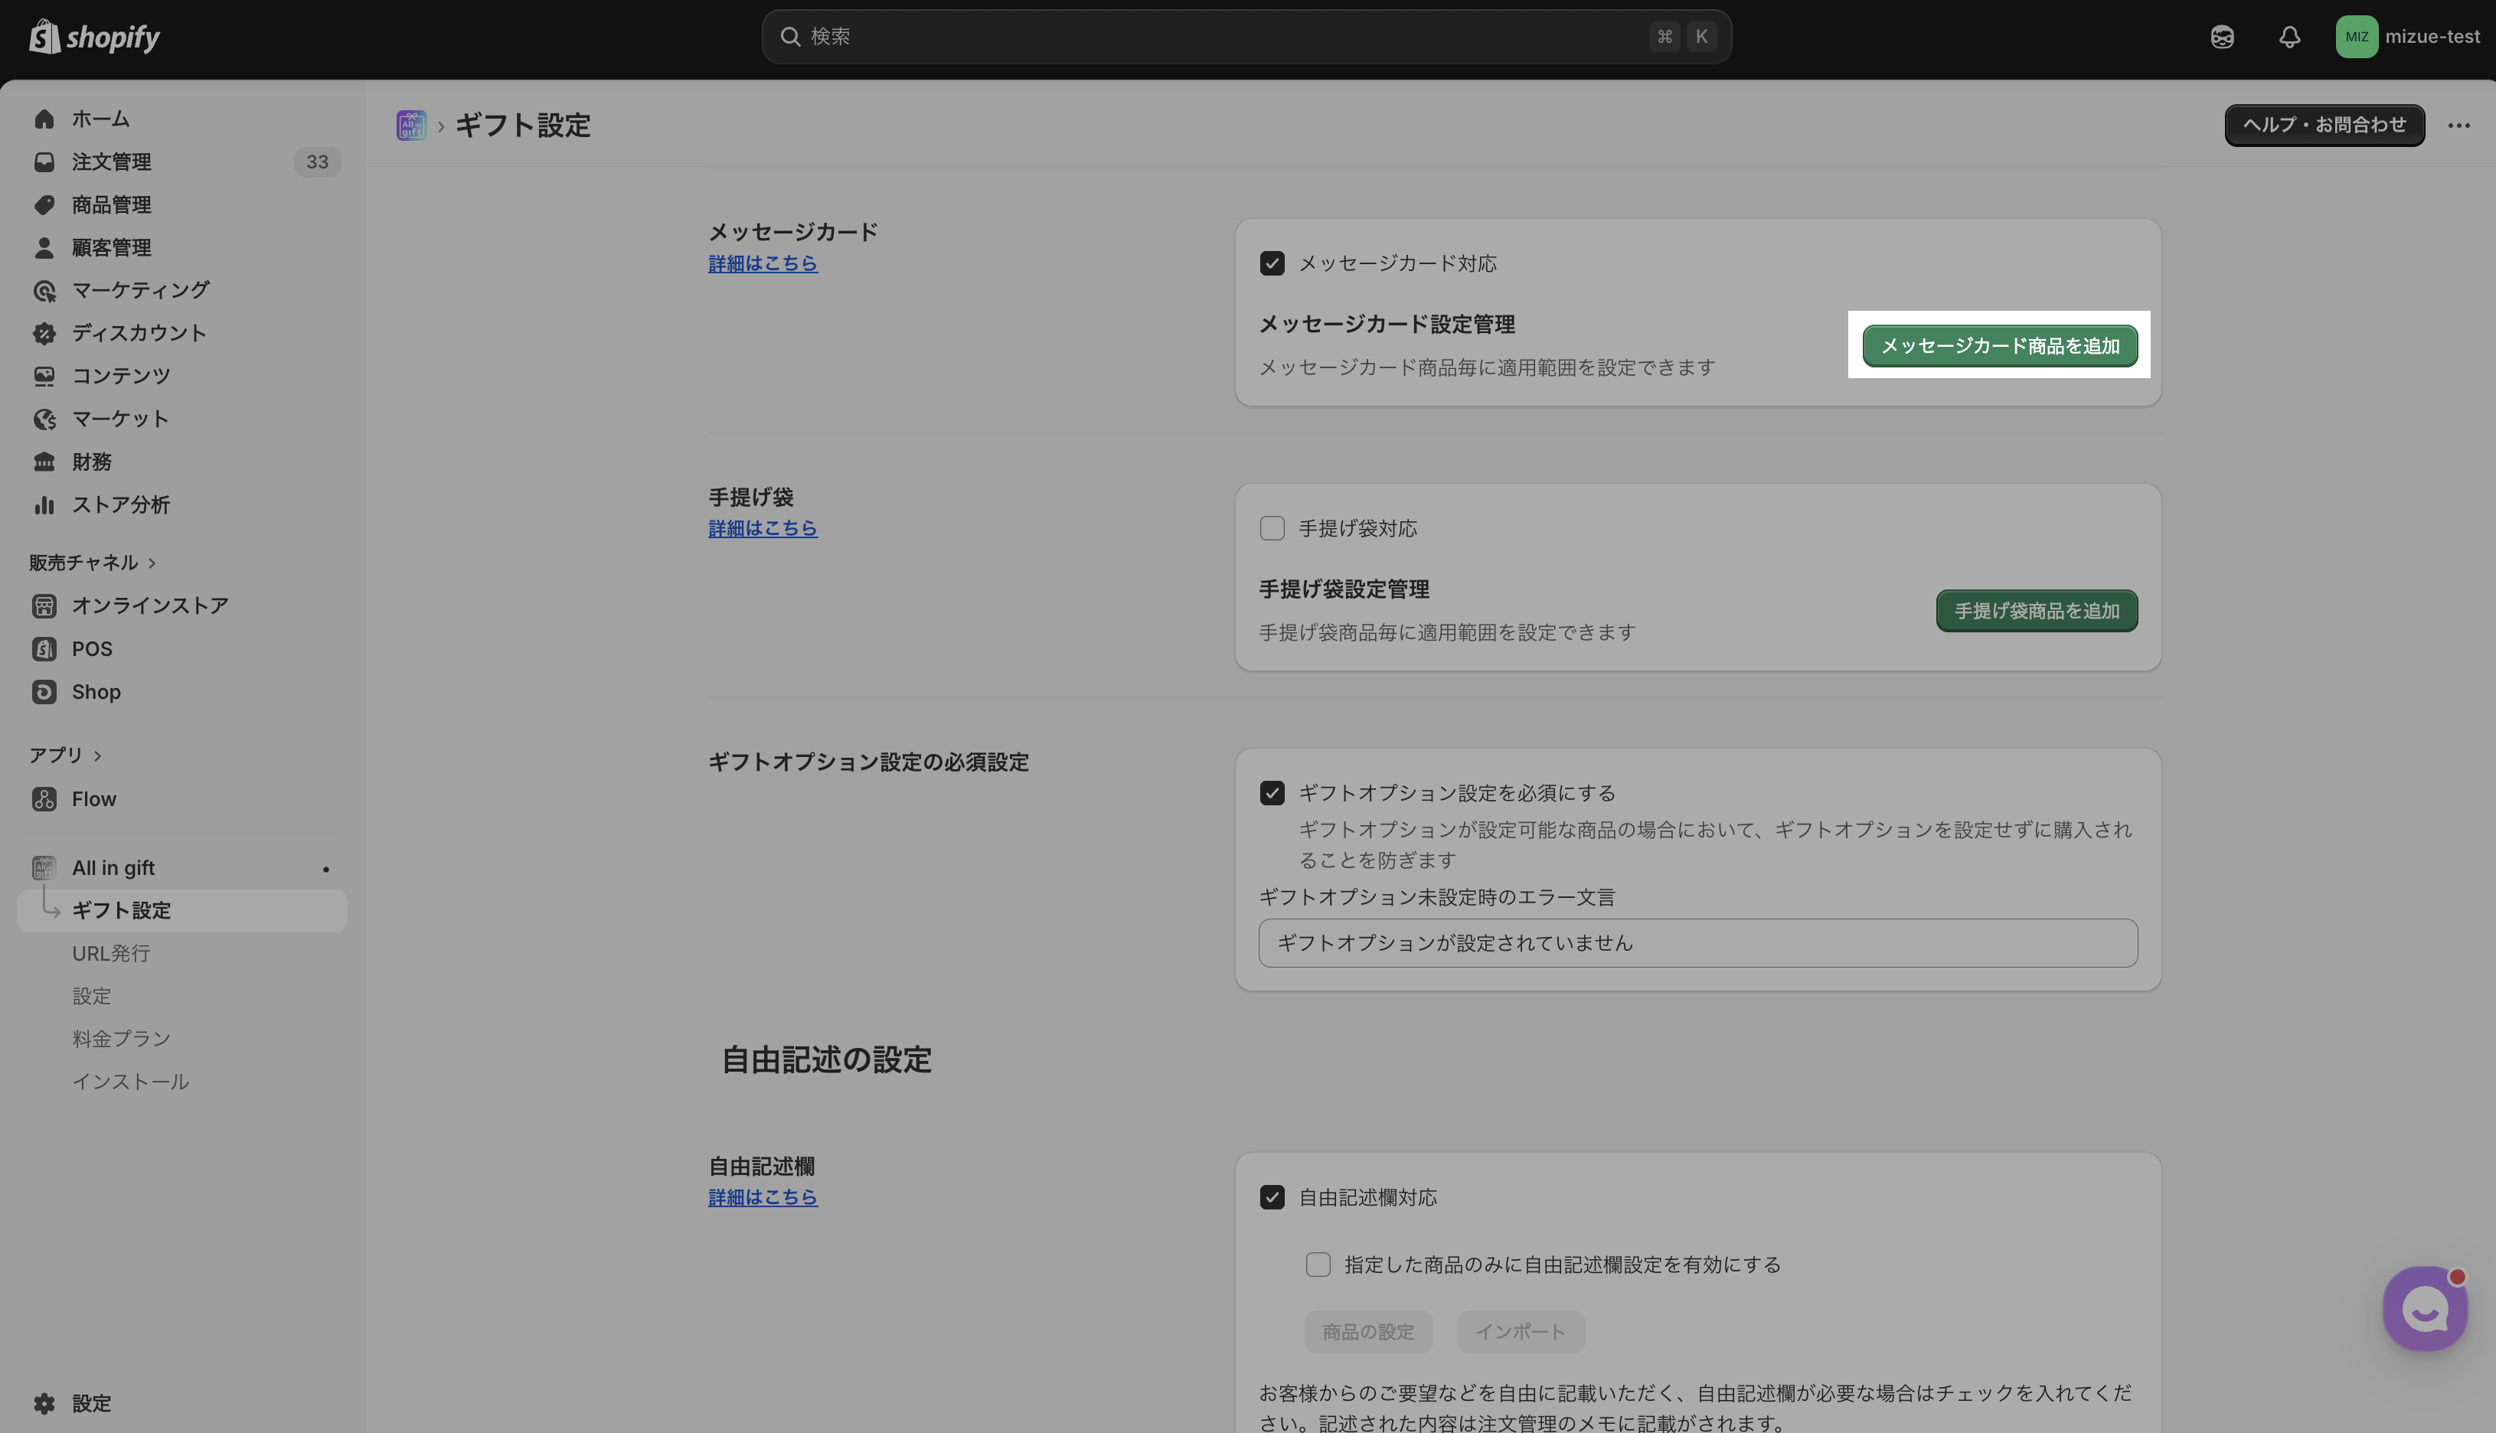Click the ギフトオプション未設定時のエラー文言 text field
This screenshot has height=1433, width=2496.
[1697, 943]
